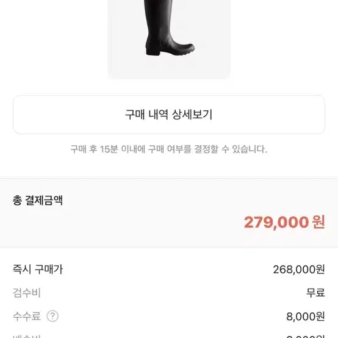This screenshot has height=338, width=338.
Task: Click the 8,000원 commission amount
Action: 306,317
